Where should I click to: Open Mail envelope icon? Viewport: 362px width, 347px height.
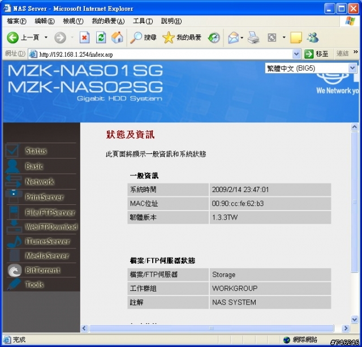pos(233,38)
